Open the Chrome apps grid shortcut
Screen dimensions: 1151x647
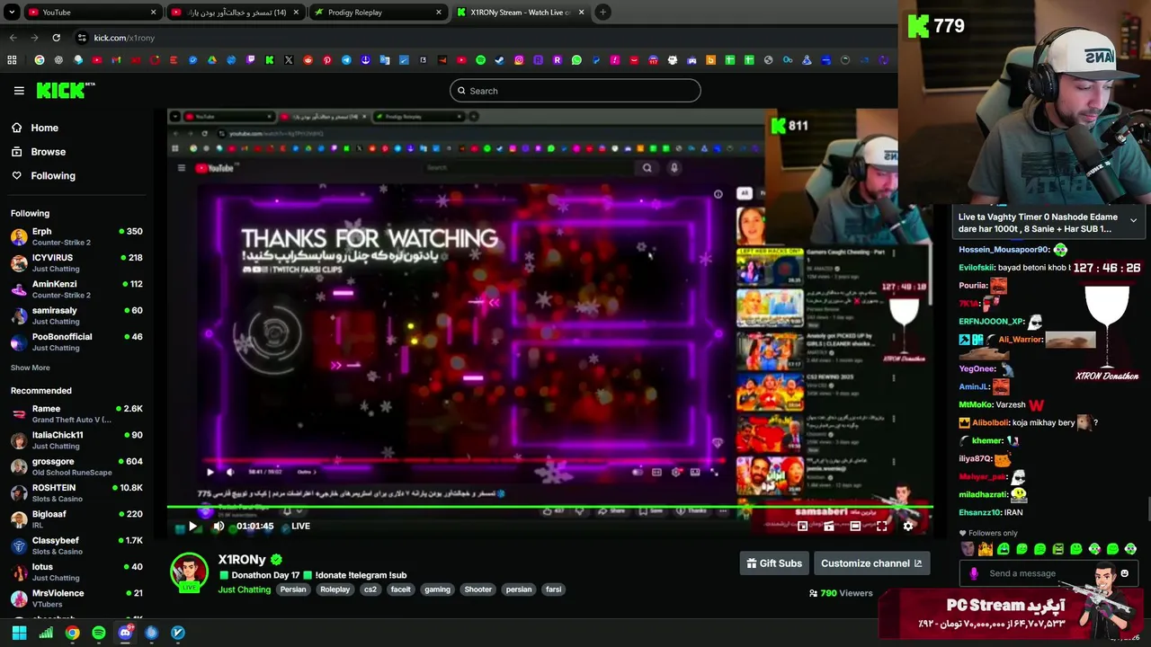pos(12,60)
